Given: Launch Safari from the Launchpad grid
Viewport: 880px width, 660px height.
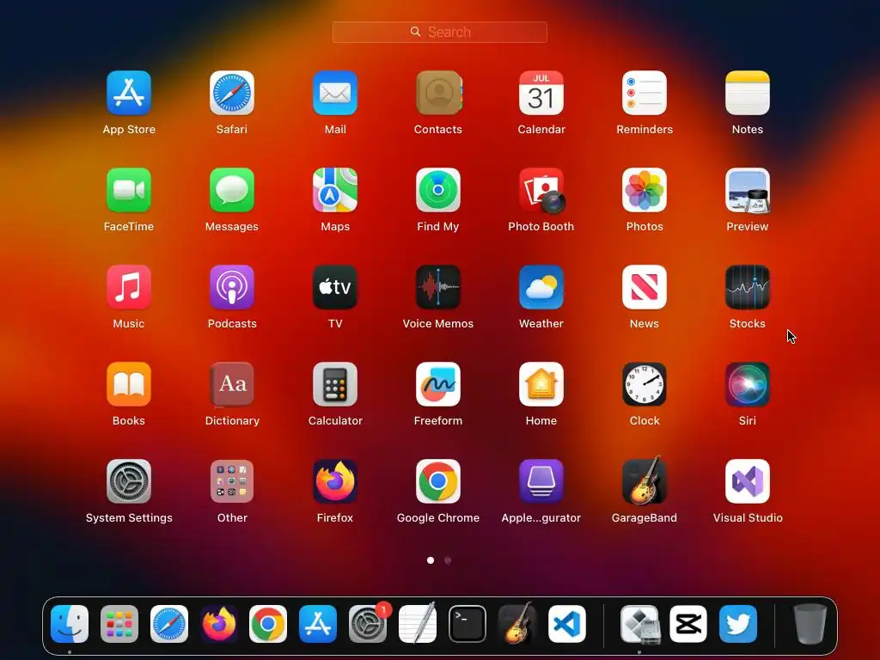Looking at the screenshot, I should point(232,93).
